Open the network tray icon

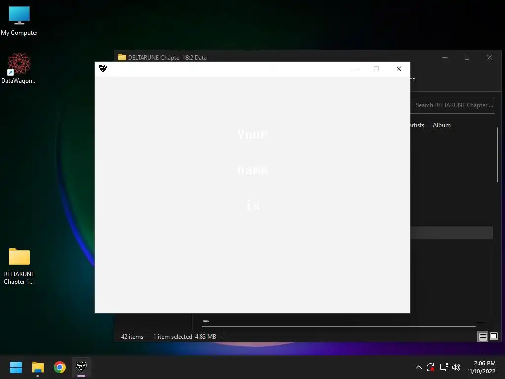[x=444, y=367]
